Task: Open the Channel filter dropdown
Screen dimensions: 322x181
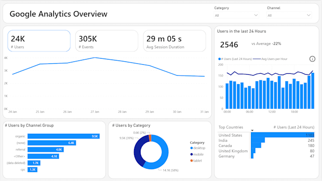Action: pyautogui.click(x=289, y=15)
